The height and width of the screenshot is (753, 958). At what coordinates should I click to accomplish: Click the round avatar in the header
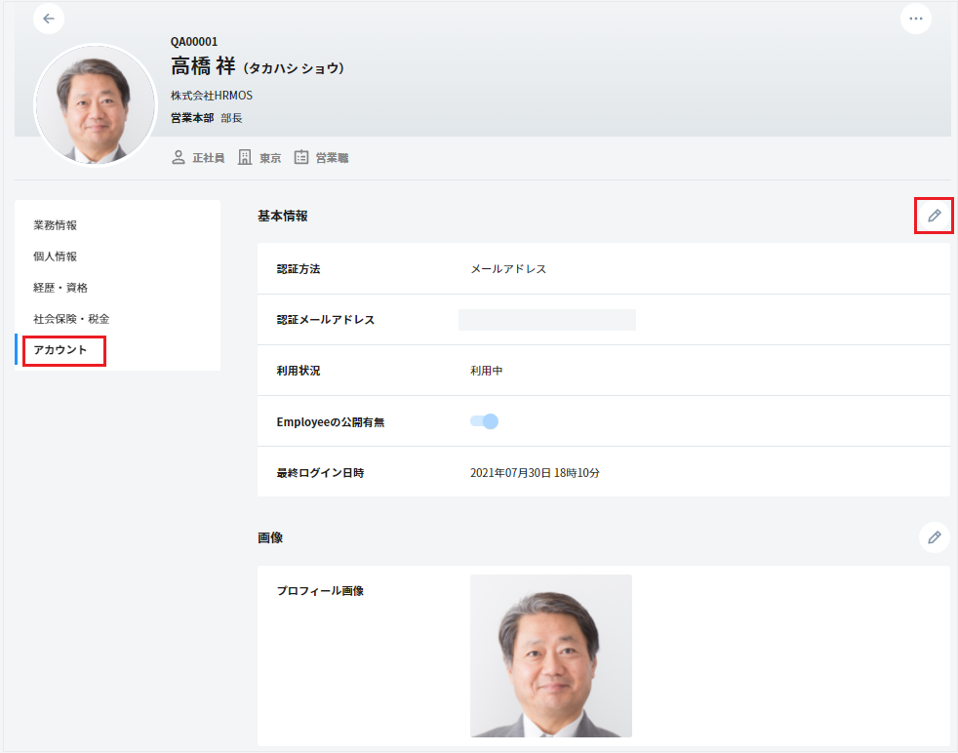[x=96, y=105]
